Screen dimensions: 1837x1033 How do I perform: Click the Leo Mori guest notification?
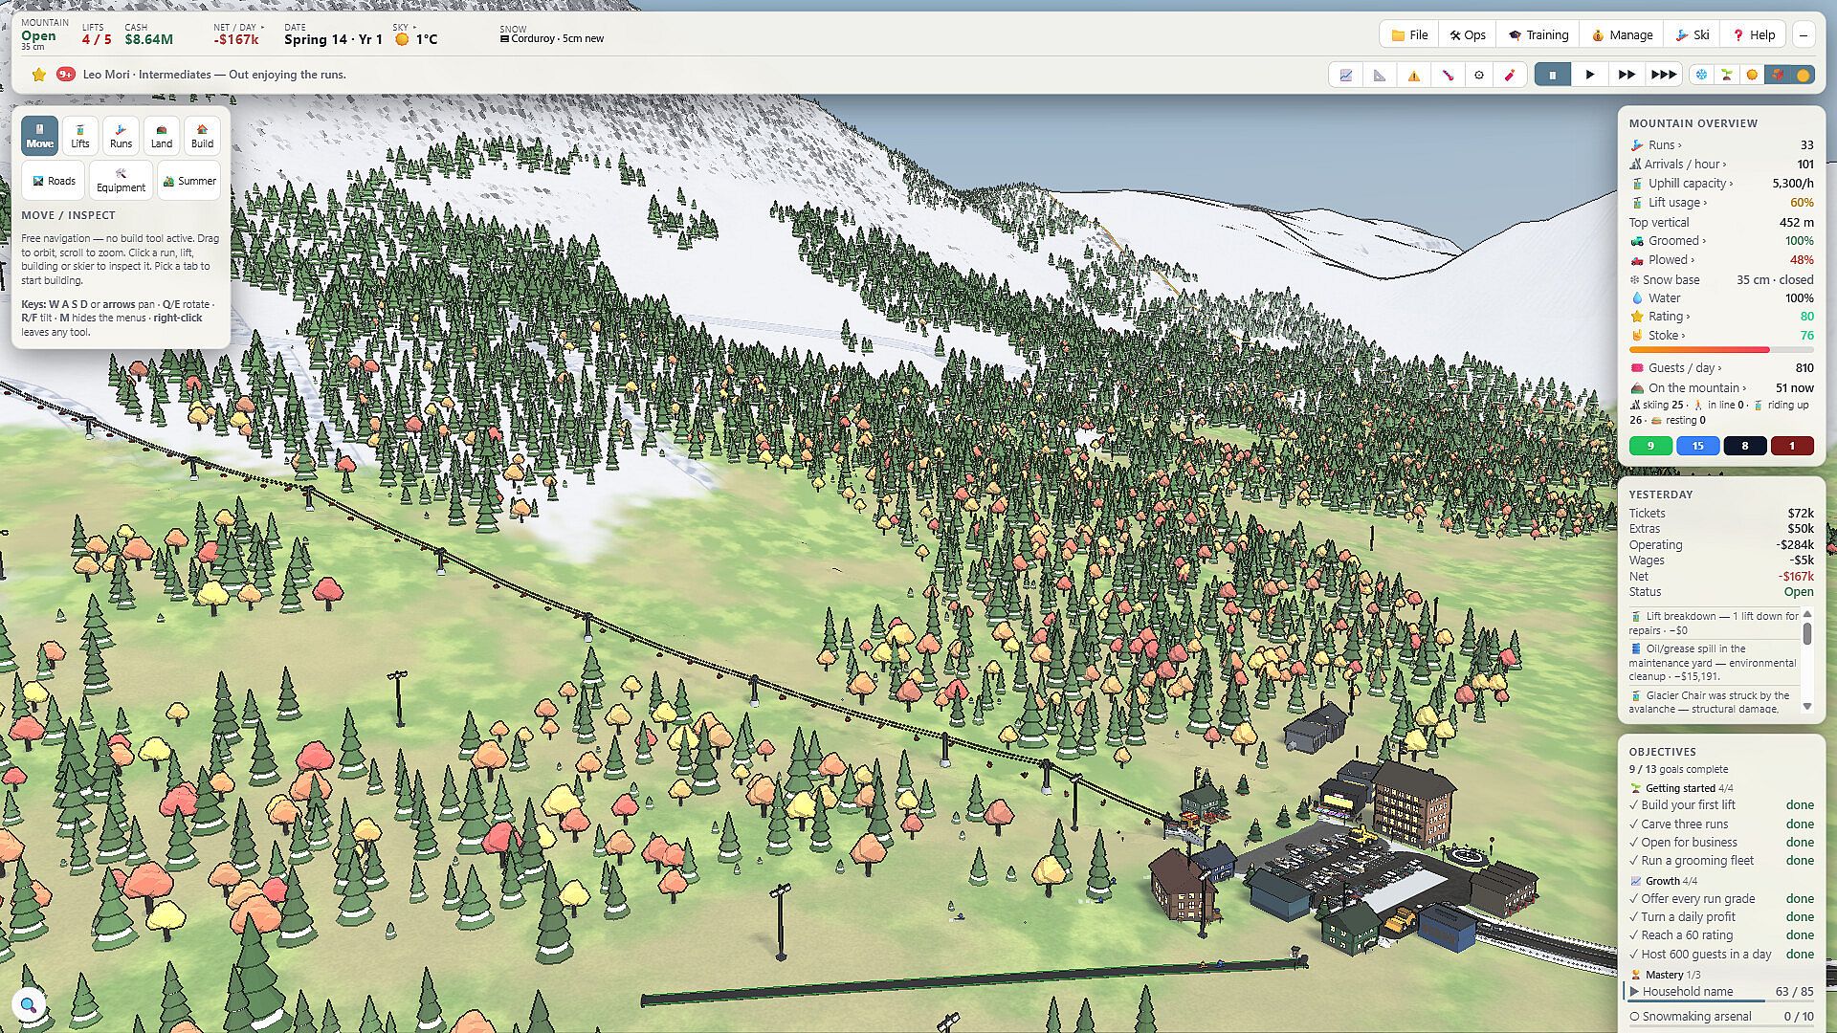tap(214, 75)
